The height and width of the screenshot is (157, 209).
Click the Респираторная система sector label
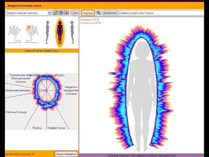(x=21, y=80)
